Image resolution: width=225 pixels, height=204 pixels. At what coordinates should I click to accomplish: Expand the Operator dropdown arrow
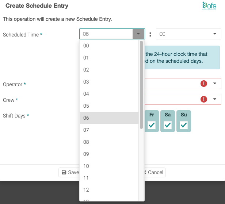click(x=215, y=84)
